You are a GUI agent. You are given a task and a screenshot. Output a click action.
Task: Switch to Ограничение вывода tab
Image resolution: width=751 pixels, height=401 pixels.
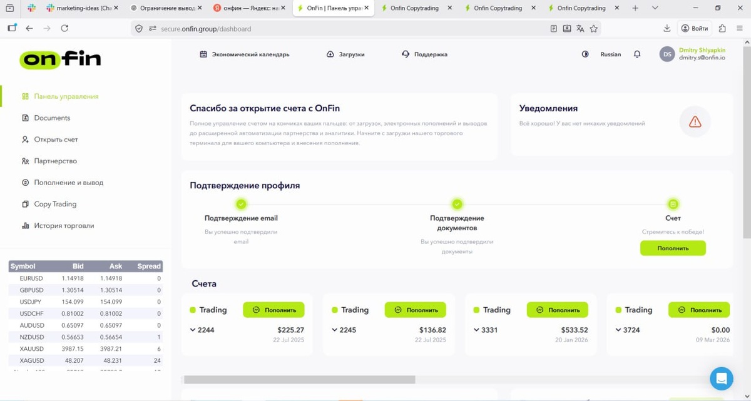coord(166,8)
